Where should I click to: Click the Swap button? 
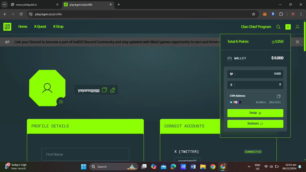tap(255, 113)
